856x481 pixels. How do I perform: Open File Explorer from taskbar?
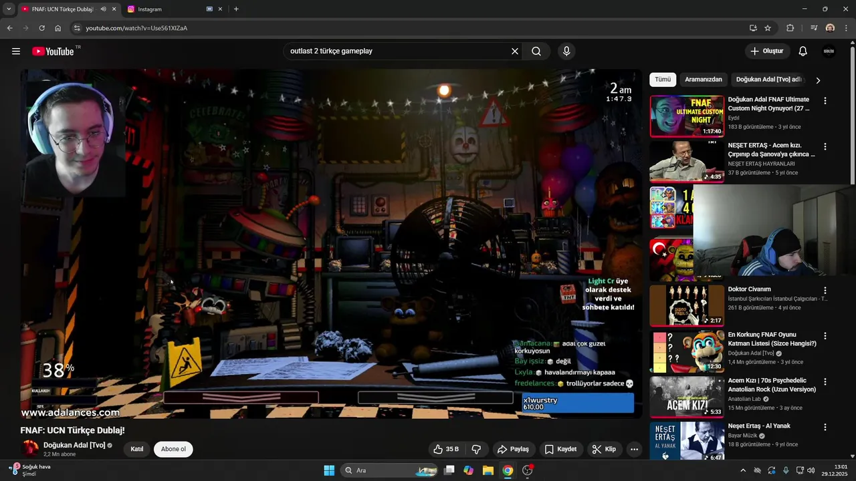pyautogui.click(x=488, y=470)
